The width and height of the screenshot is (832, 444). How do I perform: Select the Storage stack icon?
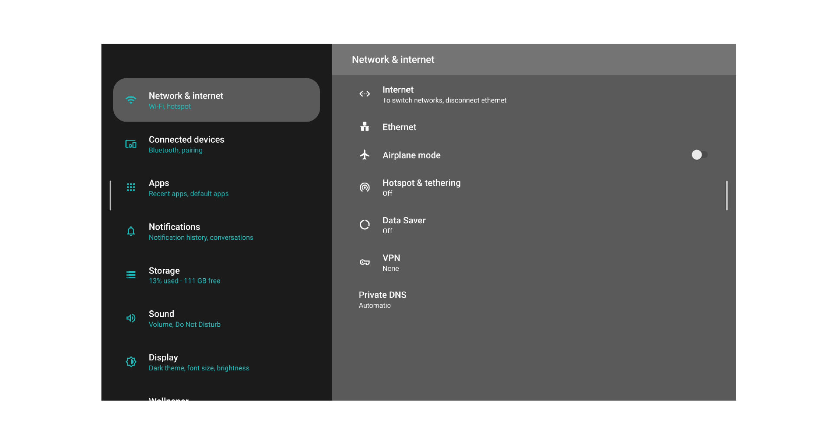click(x=131, y=275)
